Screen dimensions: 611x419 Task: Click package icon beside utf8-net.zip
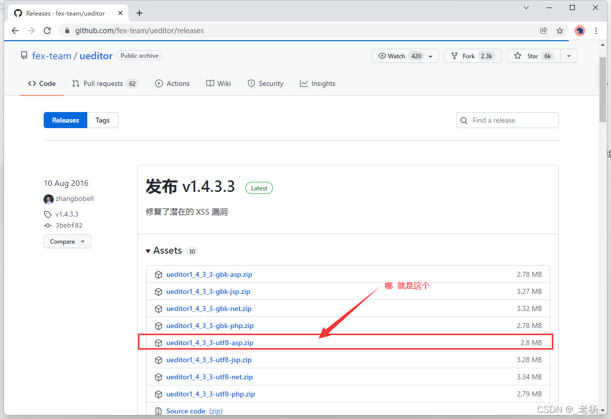(159, 377)
